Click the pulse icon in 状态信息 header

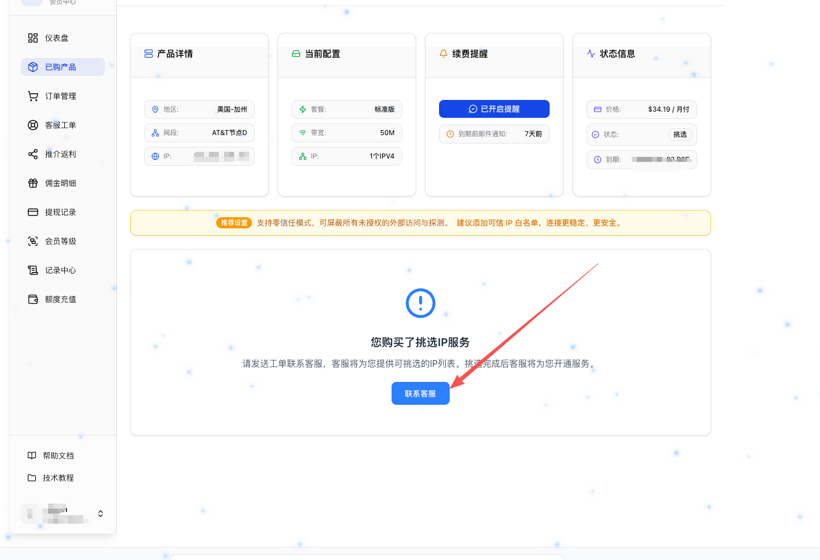pos(591,54)
